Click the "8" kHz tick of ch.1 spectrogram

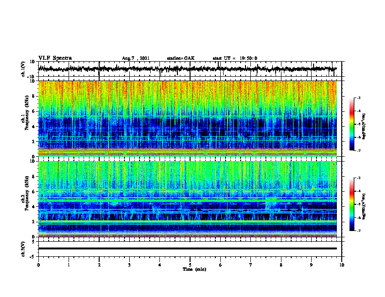[x=34, y=96]
